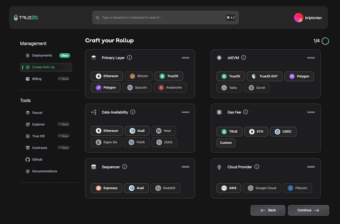340x224 pixels.
Task: Collapse the Primary Layer card
Action: (185, 58)
